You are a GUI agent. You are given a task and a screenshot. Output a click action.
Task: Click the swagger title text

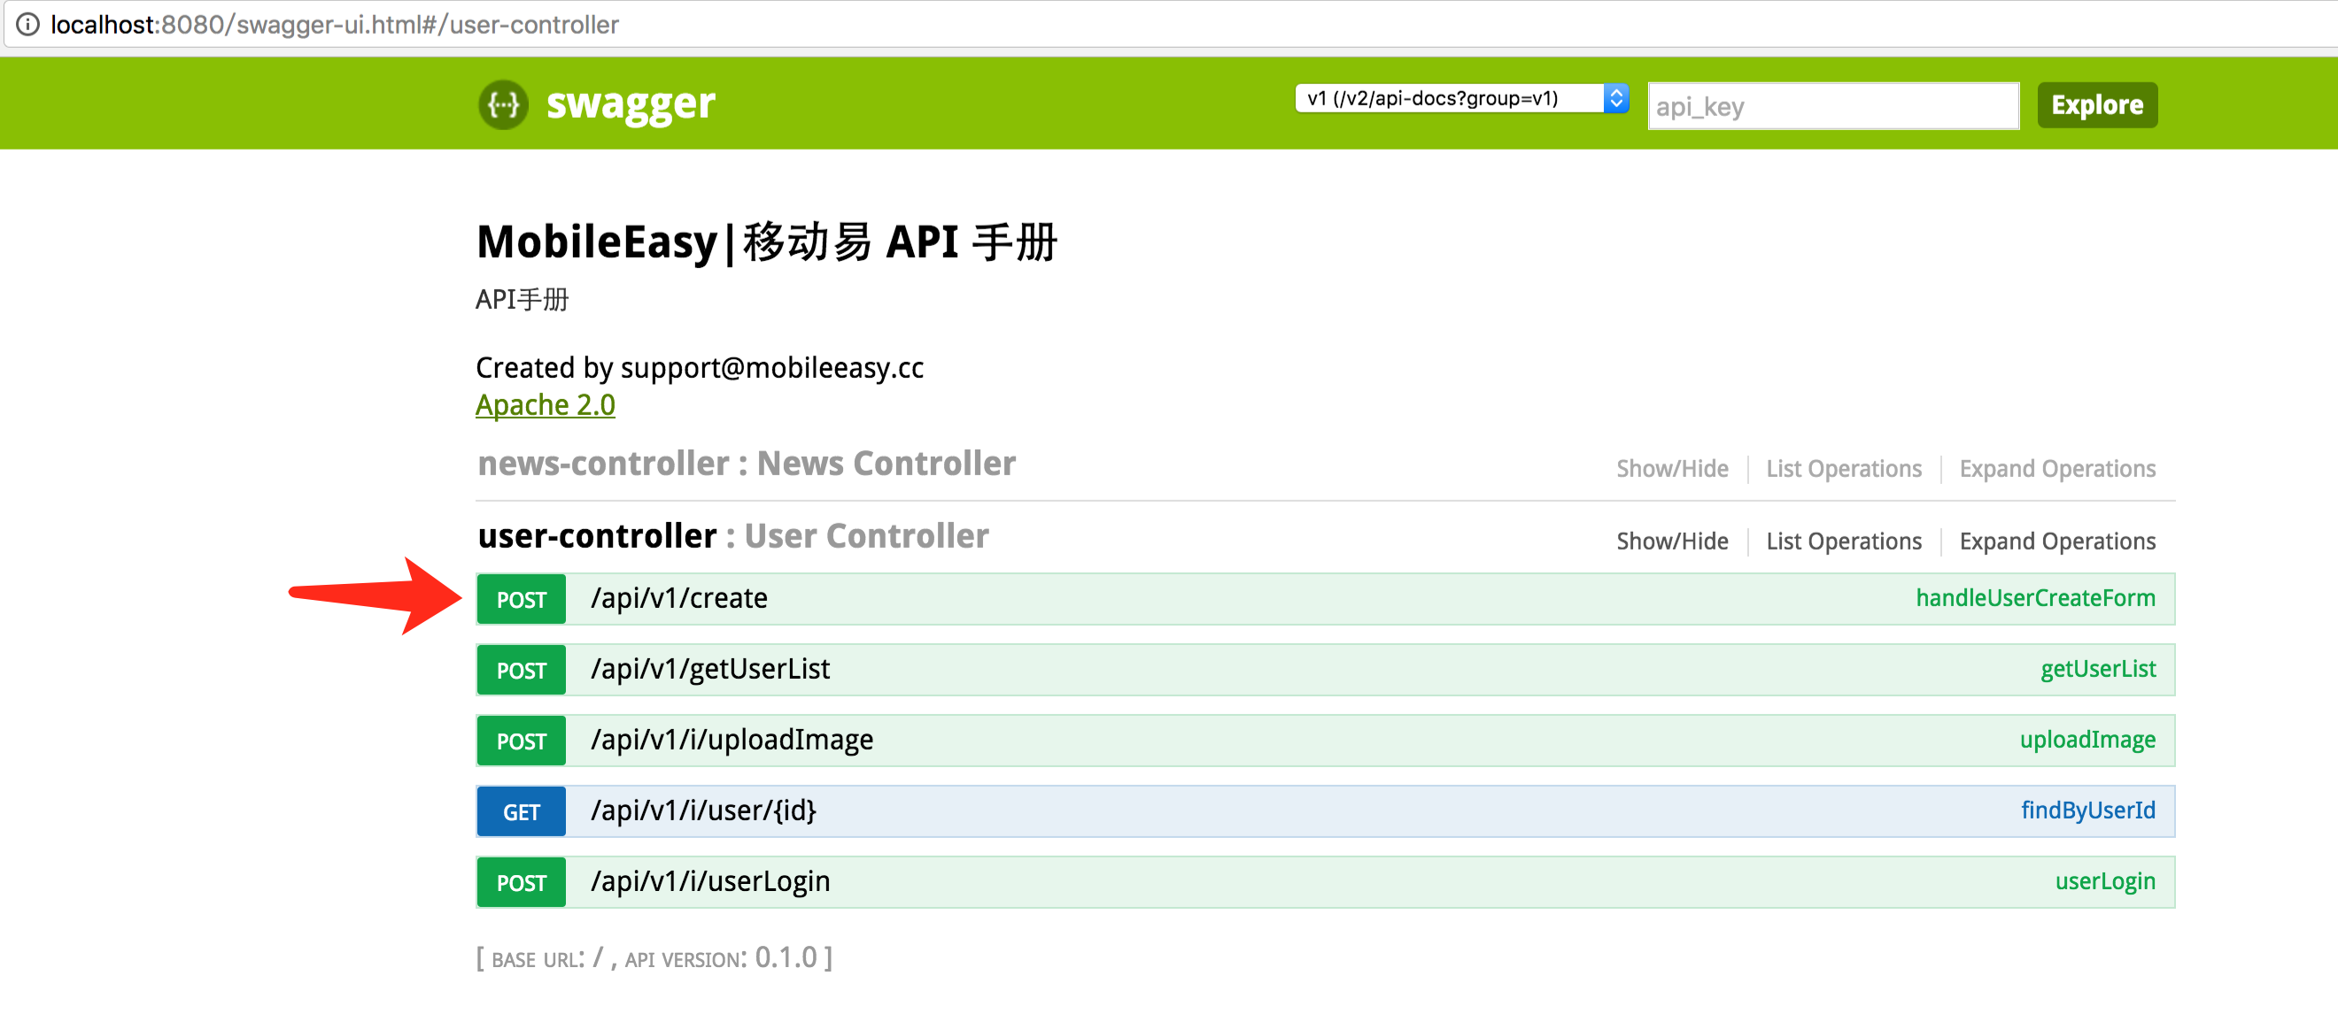(630, 105)
